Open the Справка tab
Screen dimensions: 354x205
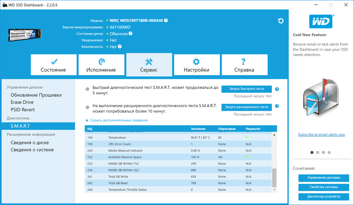point(244,64)
